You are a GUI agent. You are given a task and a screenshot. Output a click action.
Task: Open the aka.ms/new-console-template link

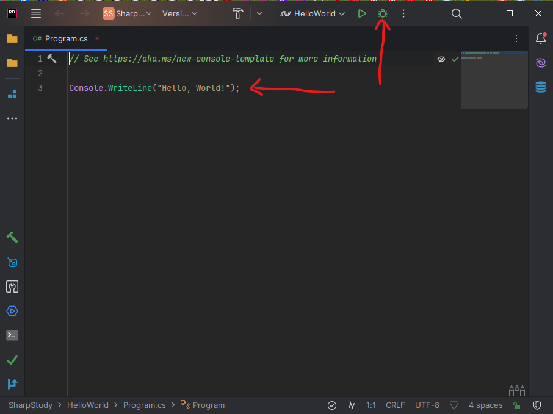click(189, 59)
